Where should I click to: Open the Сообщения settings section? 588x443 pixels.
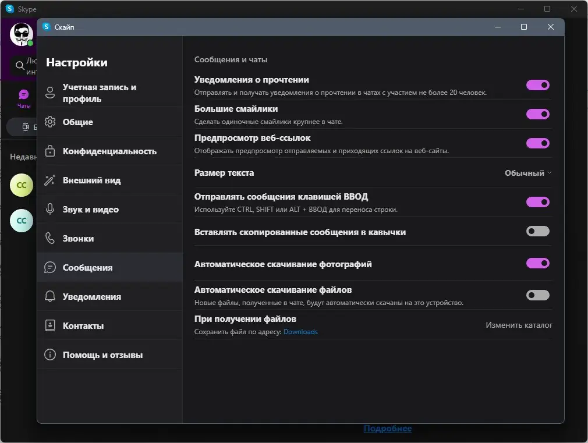(x=87, y=268)
